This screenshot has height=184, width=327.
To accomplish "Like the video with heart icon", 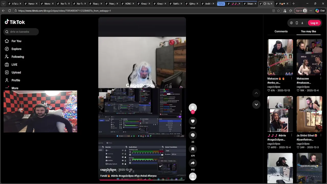I will pos(193,121).
